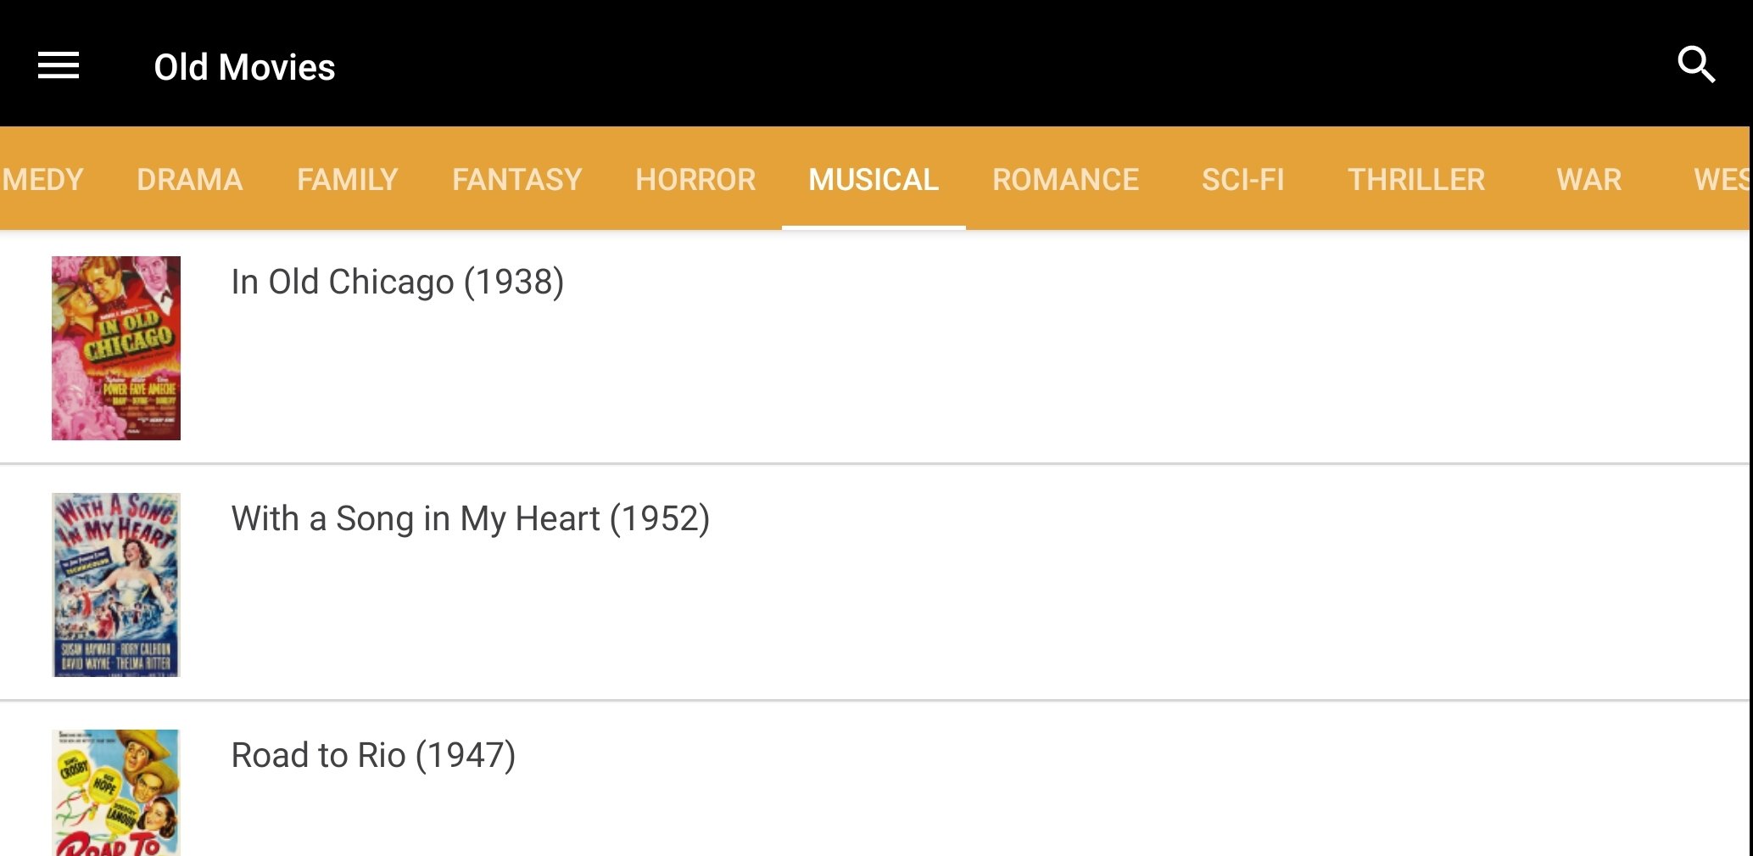The height and width of the screenshot is (856, 1753).
Task: Switch to the Sci-Fi tab
Action: tap(1243, 179)
